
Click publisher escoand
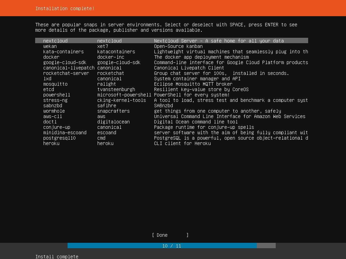[x=106, y=133]
